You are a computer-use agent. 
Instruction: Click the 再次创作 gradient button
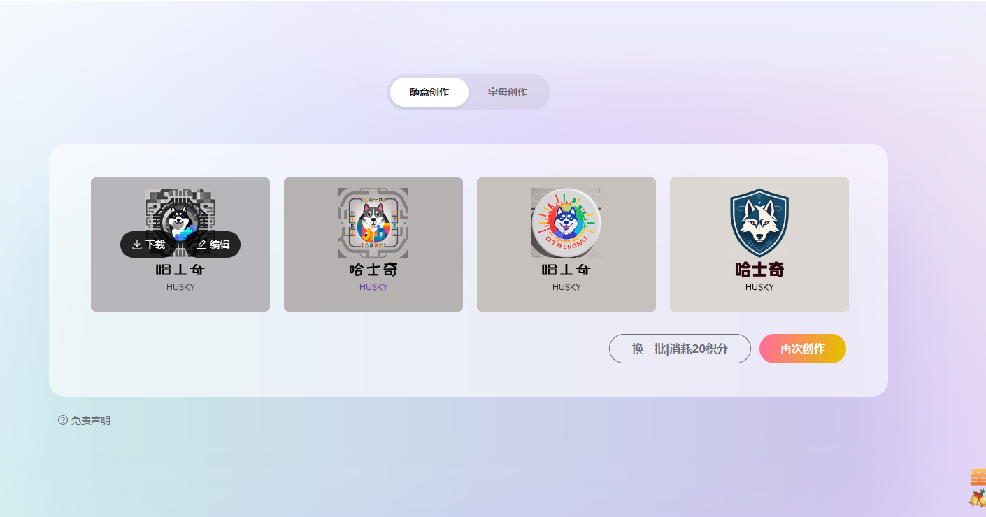pos(803,349)
